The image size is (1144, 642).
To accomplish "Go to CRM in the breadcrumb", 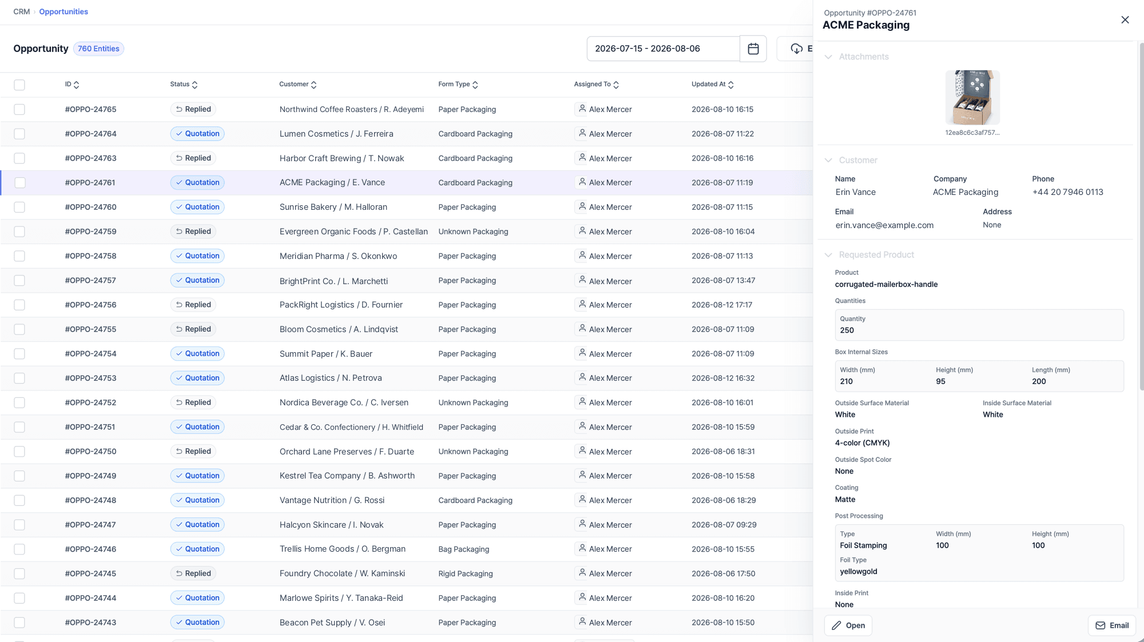I will coord(21,11).
